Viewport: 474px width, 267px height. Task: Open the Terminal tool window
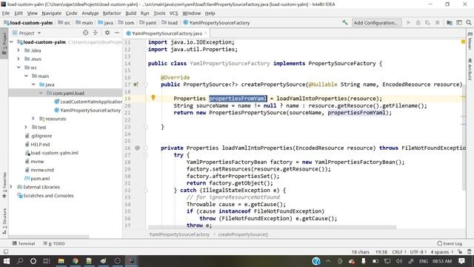pos(24,243)
